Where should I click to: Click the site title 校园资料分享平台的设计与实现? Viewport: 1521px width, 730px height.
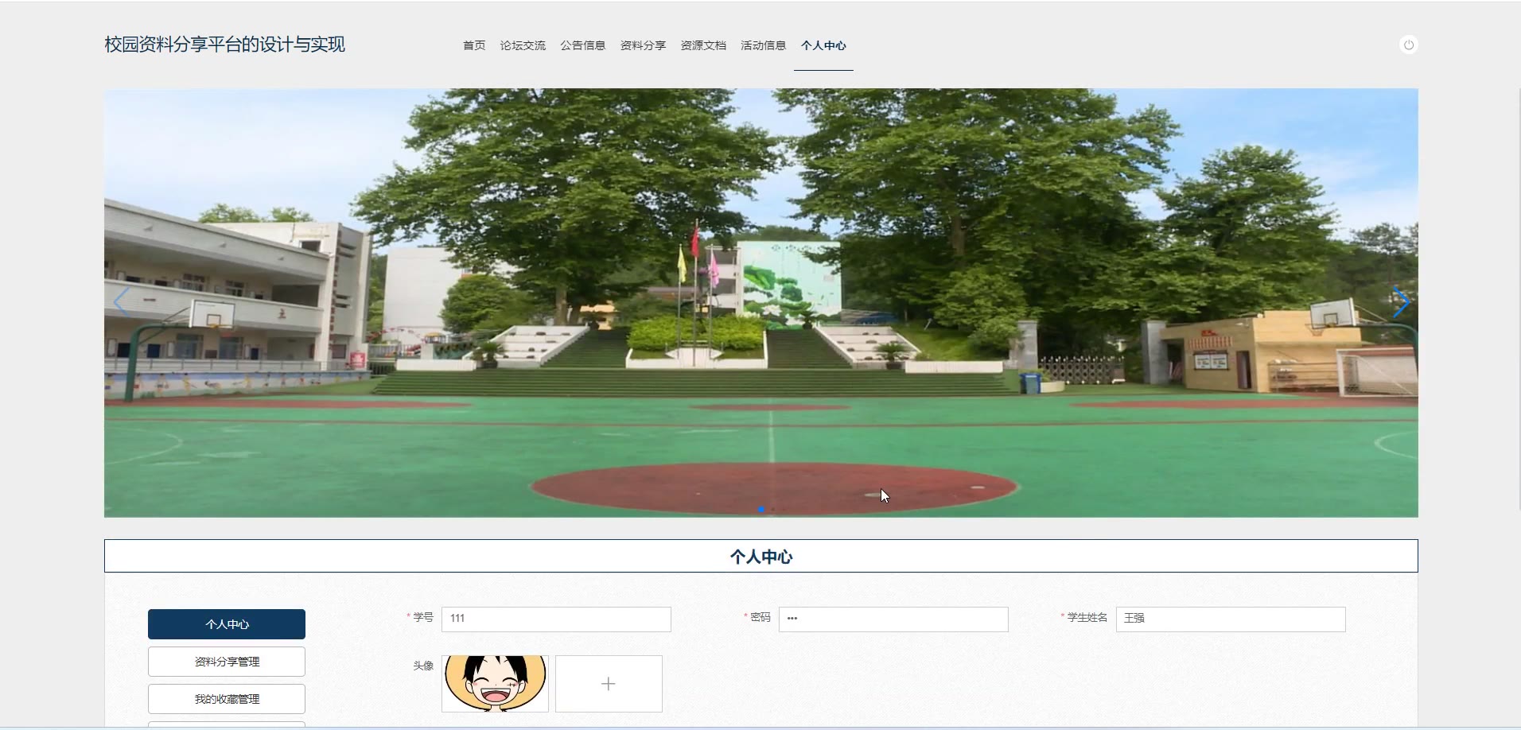pyautogui.click(x=225, y=45)
